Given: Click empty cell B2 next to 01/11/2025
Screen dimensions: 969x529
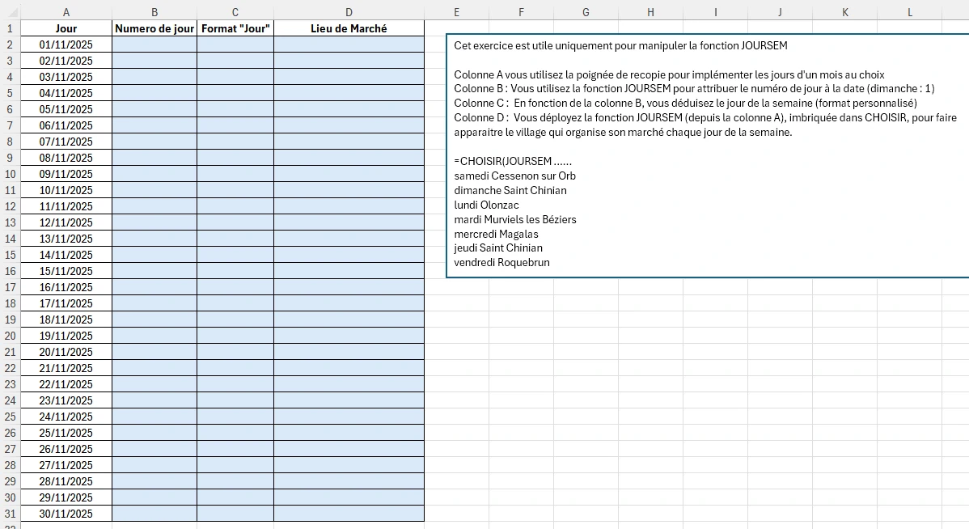Looking at the screenshot, I should click(154, 44).
